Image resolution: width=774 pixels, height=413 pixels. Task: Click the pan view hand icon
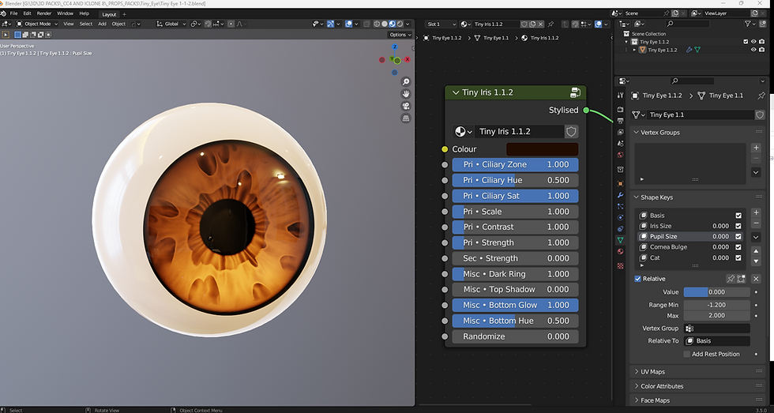click(x=406, y=94)
